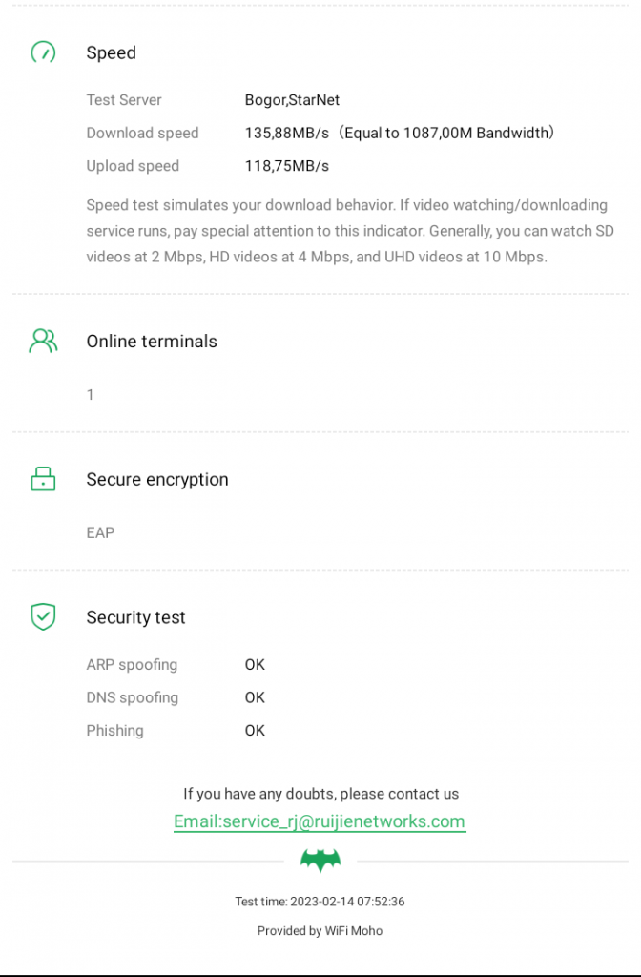Open the service_rj@ruijienetworks.com email link
Image resolution: width=641 pixels, height=977 pixels.
click(x=320, y=821)
